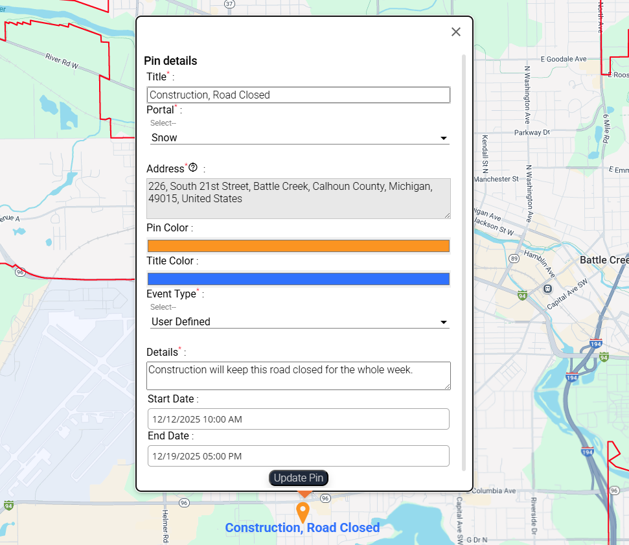Image resolution: width=629 pixels, height=545 pixels.
Task: Click the transit station icon on the map
Action: pos(548,288)
